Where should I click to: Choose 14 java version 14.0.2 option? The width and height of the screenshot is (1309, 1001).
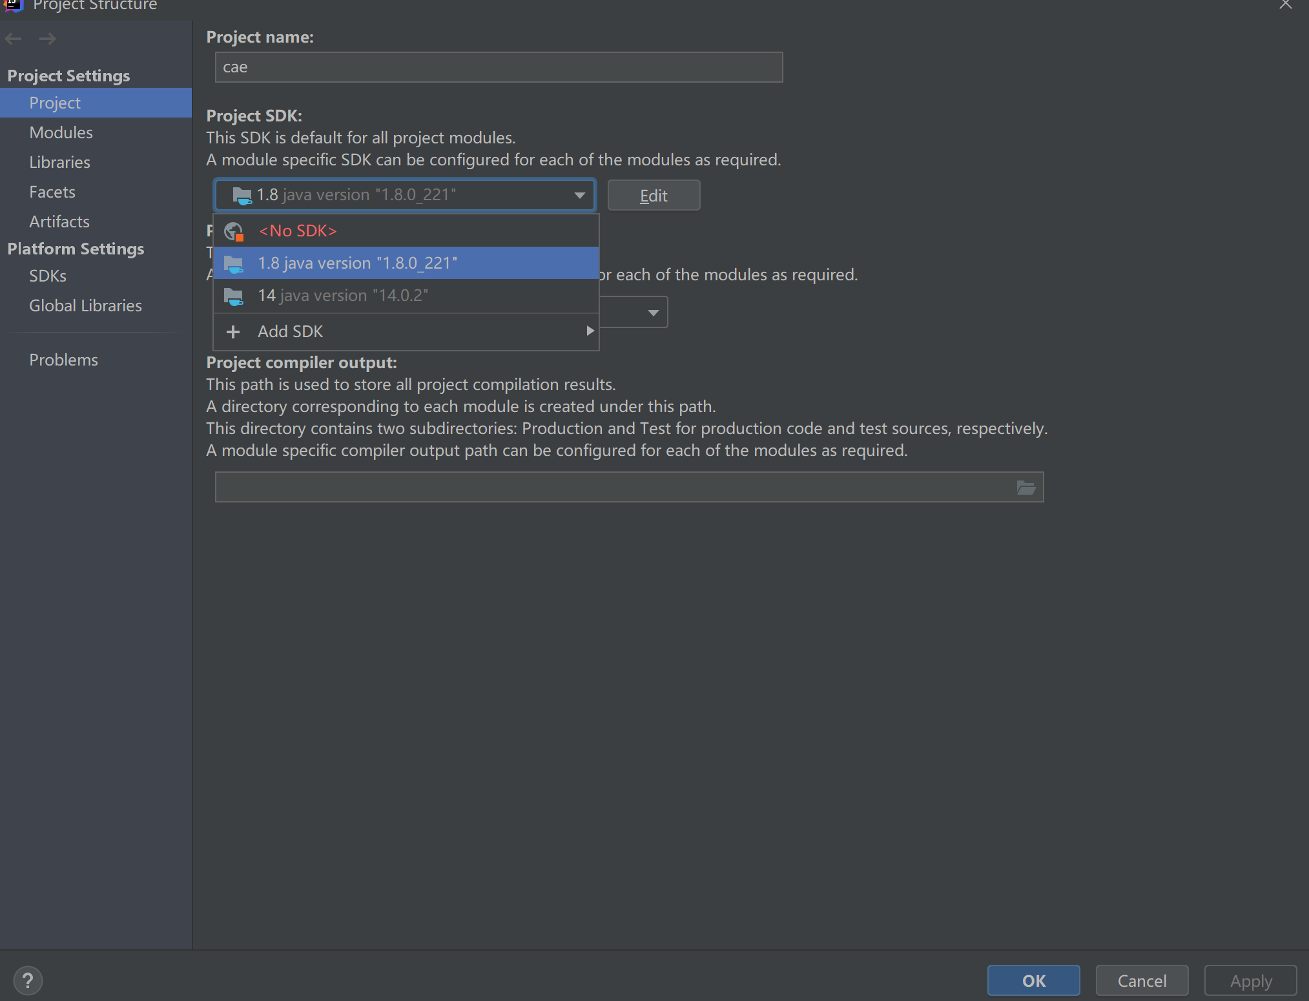coord(343,296)
